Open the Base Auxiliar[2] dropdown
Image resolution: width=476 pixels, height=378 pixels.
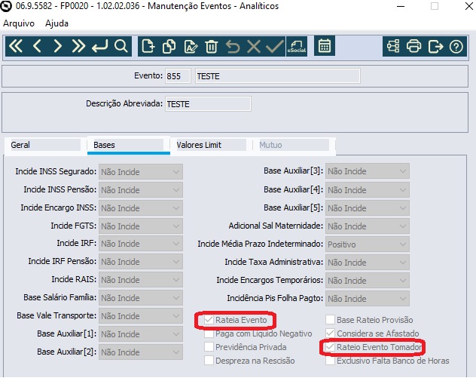pyautogui.click(x=141, y=352)
